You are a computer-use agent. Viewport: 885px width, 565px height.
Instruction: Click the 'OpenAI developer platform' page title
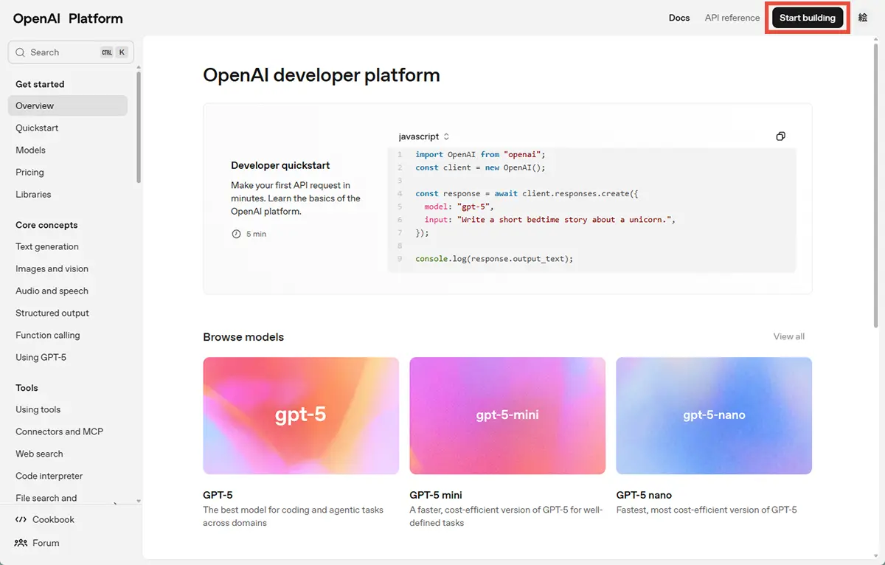click(322, 75)
